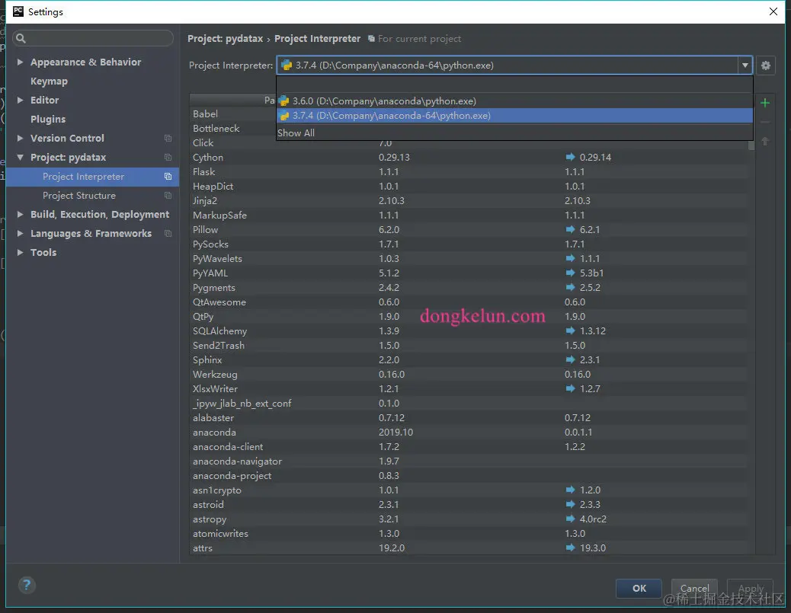Click the copy icon beside Project Interpreter
The image size is (791, 613).
pos(168,177)
